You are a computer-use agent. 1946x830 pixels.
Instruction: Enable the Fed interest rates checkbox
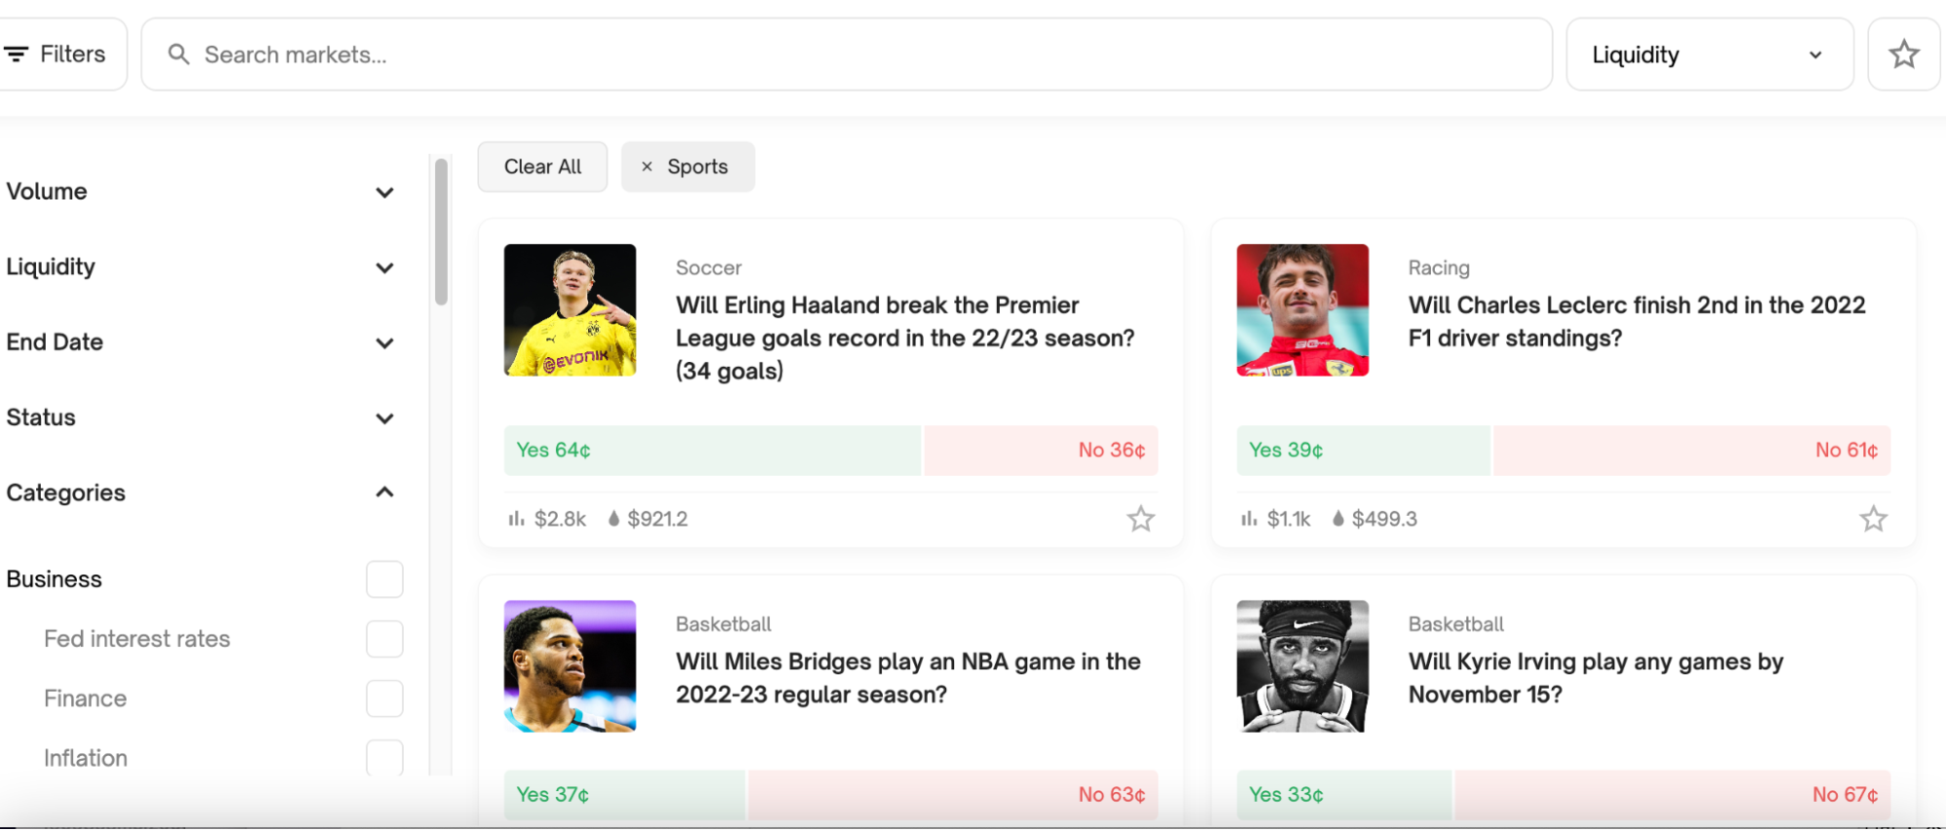pyautogui.click(x=385, y=639)
